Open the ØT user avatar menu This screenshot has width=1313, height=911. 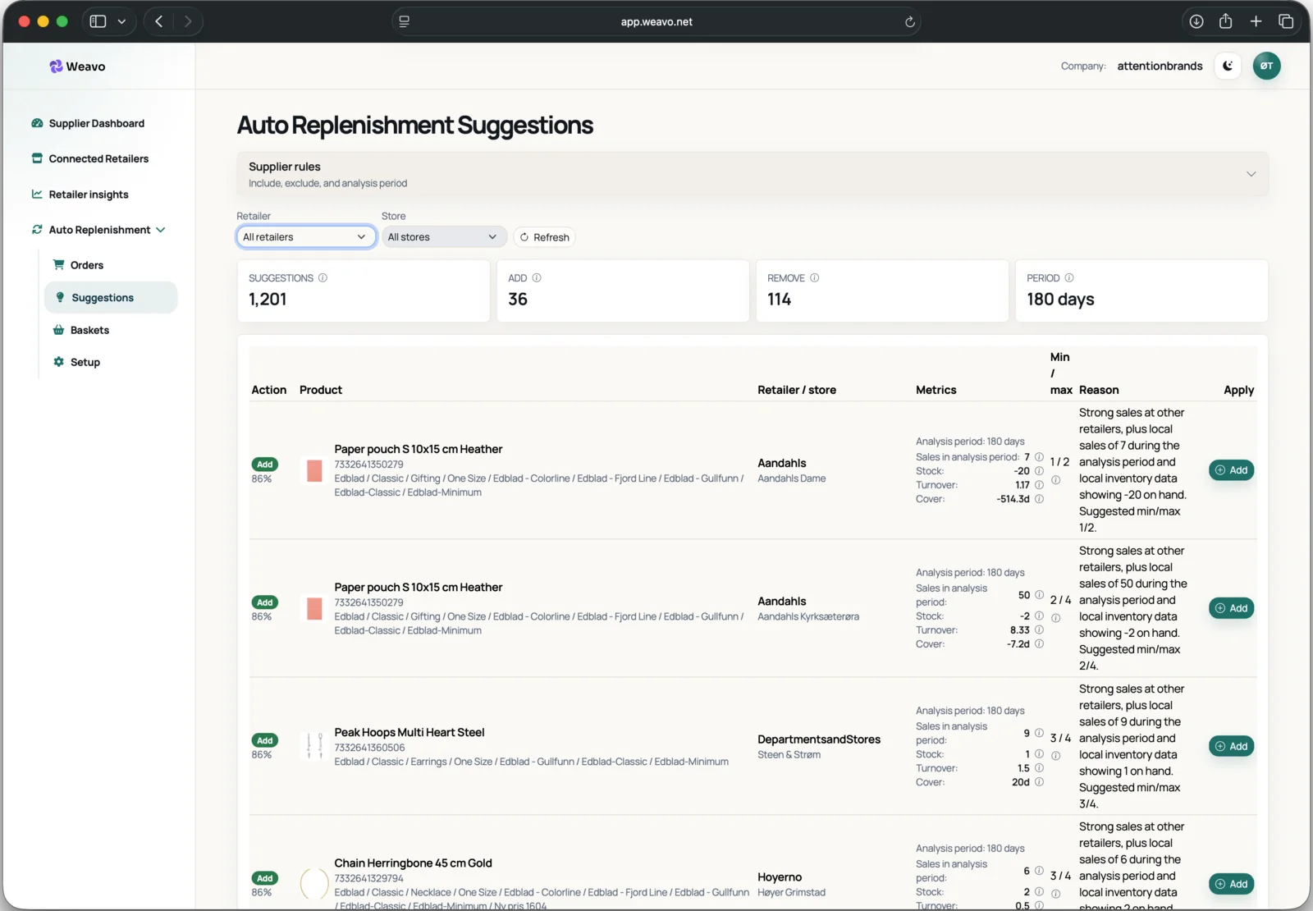(x=1266, y=66)
